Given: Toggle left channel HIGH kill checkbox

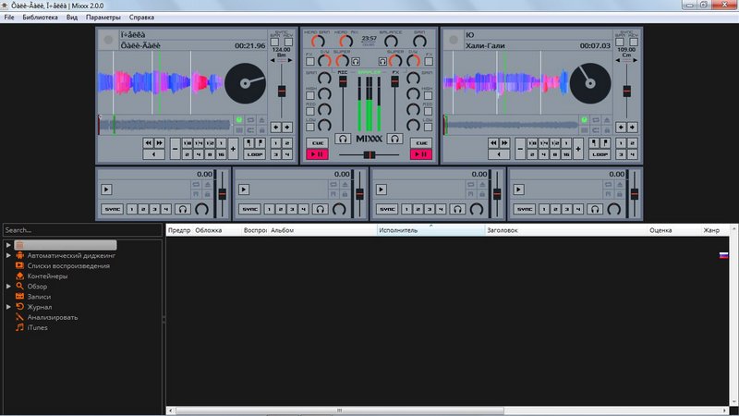Looking at the screenshot, I should (x=310, y=96).
